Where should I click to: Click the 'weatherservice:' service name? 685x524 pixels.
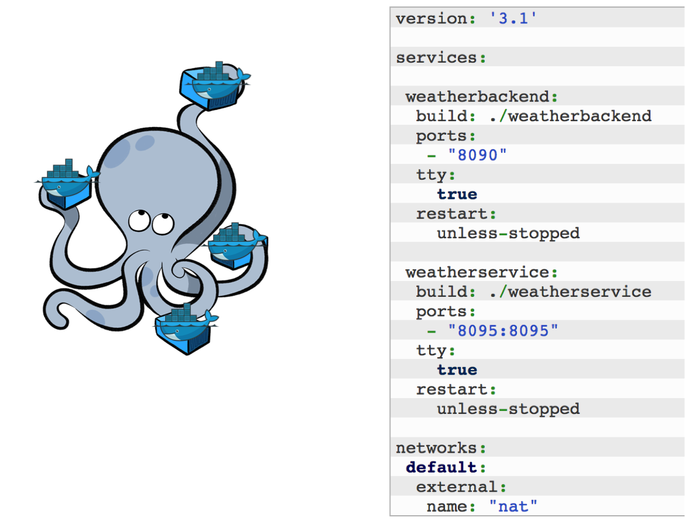(481, 273)
